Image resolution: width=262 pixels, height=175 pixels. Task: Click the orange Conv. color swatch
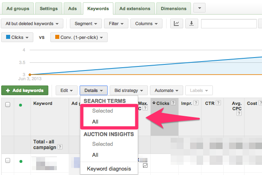57,37
